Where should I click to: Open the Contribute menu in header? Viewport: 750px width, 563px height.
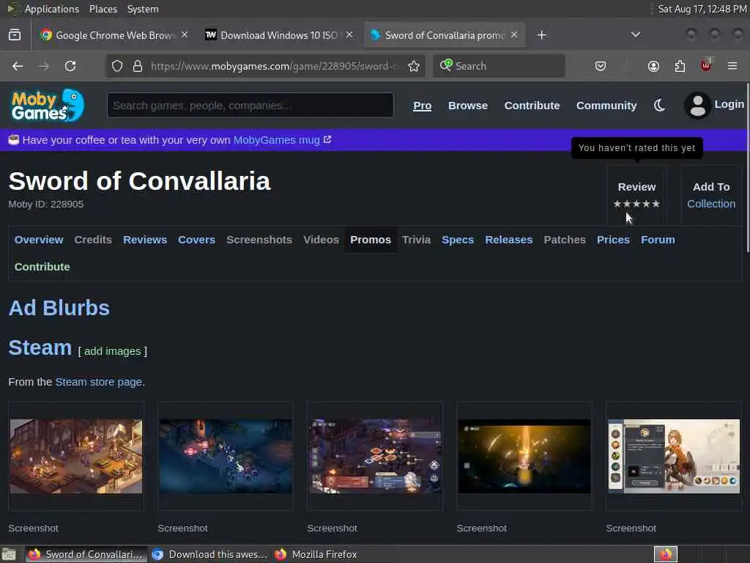[x=532, y=106]
